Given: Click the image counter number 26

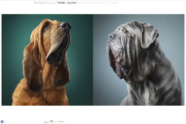Looking at the screenshot, I should coord(51,121).
